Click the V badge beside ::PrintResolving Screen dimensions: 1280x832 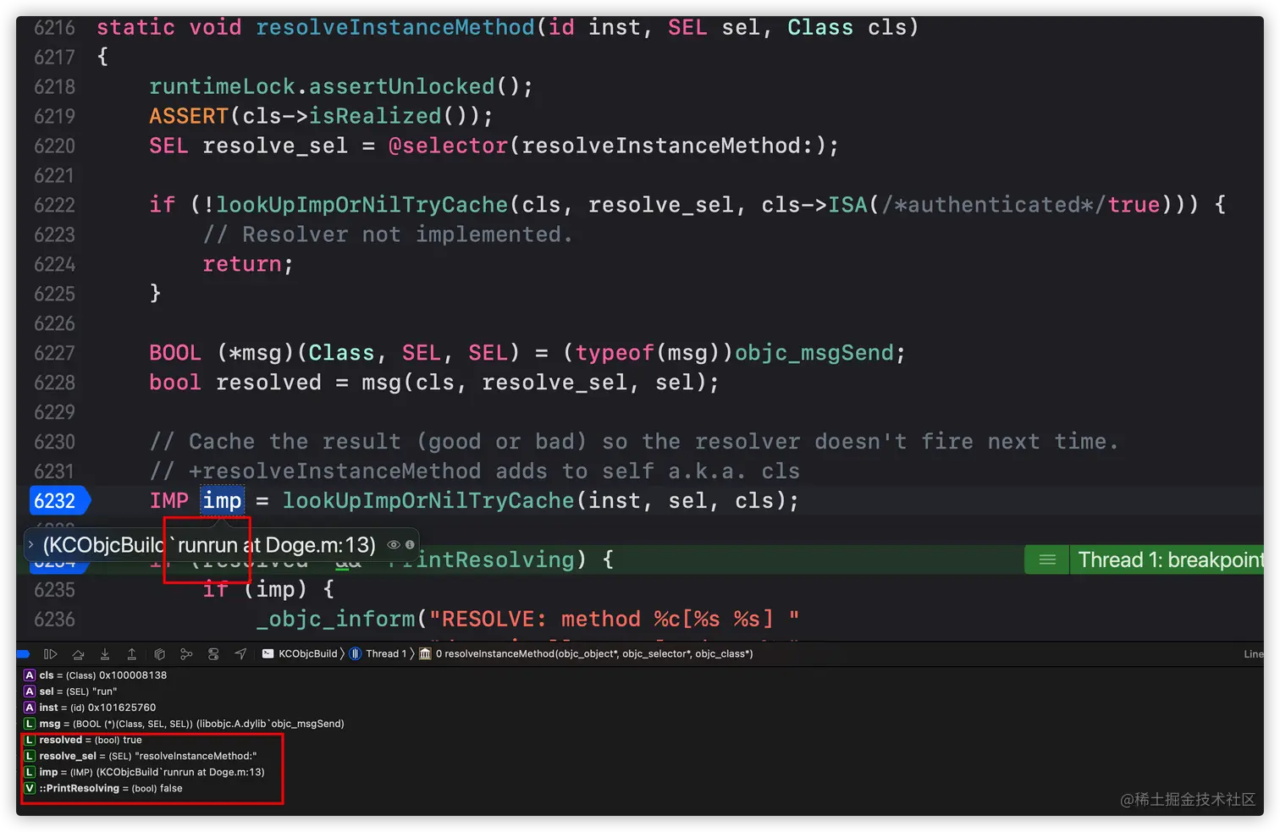point(30,788)
